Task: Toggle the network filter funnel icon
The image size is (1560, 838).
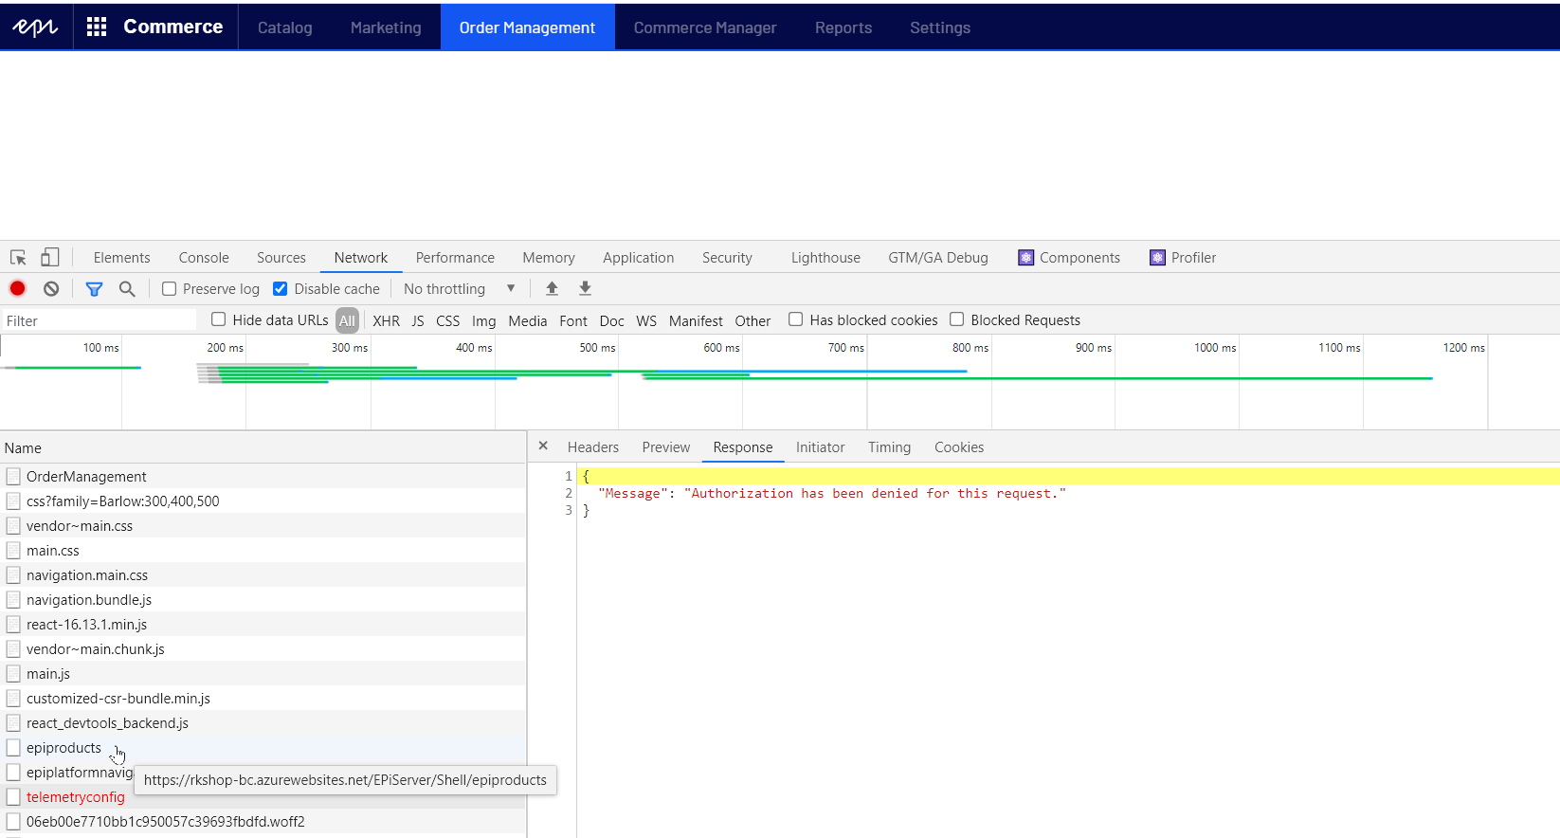Action: click(x=94, y=289)
